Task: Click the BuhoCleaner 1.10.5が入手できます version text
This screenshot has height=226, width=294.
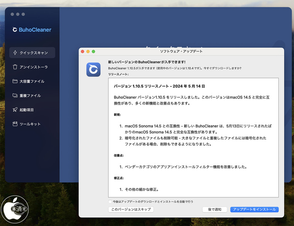Action: click(x=175, y=68)
